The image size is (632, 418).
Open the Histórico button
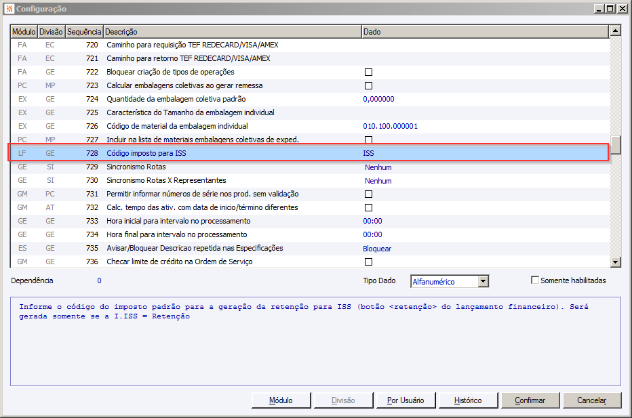(468, 400)
